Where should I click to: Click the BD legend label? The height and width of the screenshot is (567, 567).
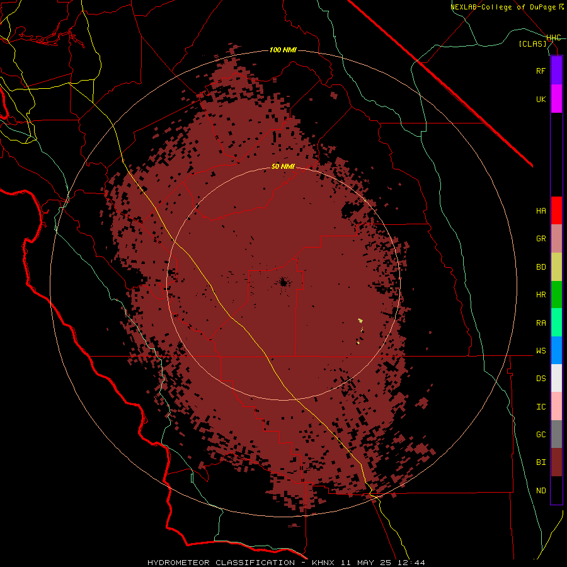click(x=541, y=267)
